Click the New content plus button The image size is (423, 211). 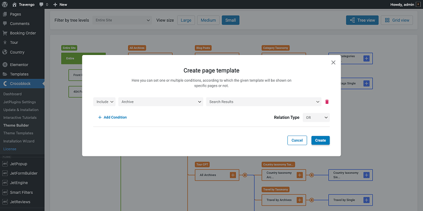pos(60,4)
